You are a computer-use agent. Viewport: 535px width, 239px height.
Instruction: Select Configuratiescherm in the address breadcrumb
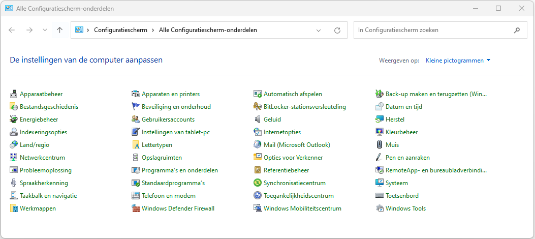pos(120,30)
